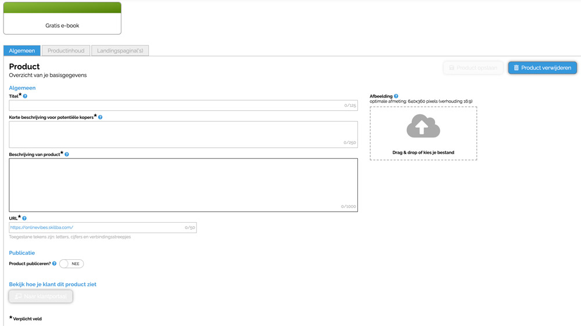Image resolution: width=581 pixels, height=326 pixels.
Task: Click help icon beside Afbeelding label
Action: (396, 96)
